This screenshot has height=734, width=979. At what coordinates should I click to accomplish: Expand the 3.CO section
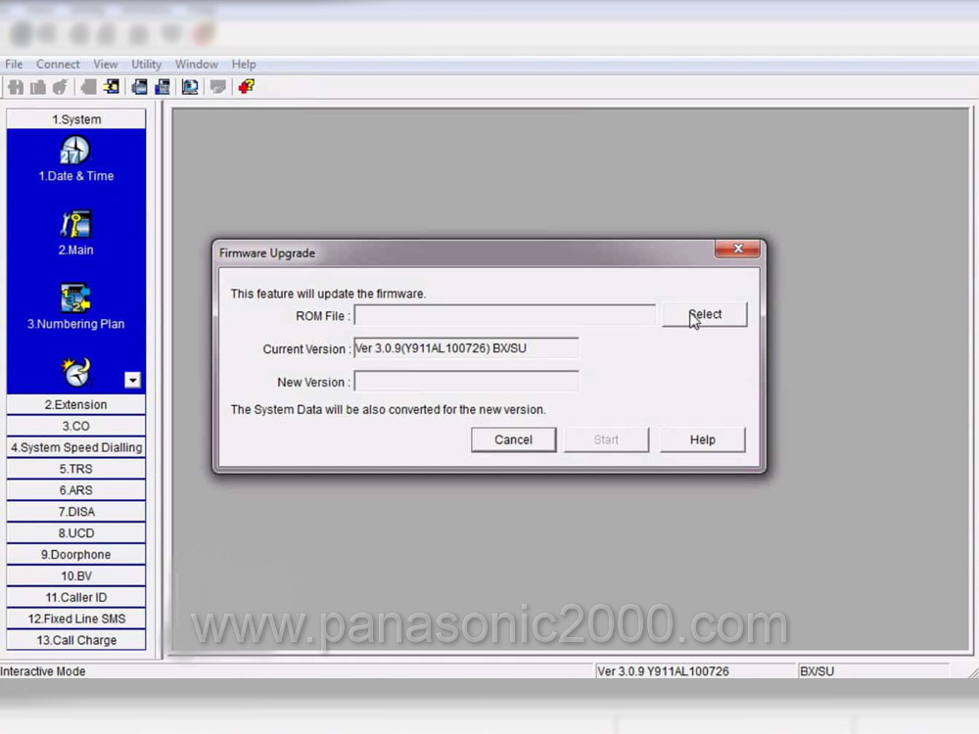coord(76,426)
